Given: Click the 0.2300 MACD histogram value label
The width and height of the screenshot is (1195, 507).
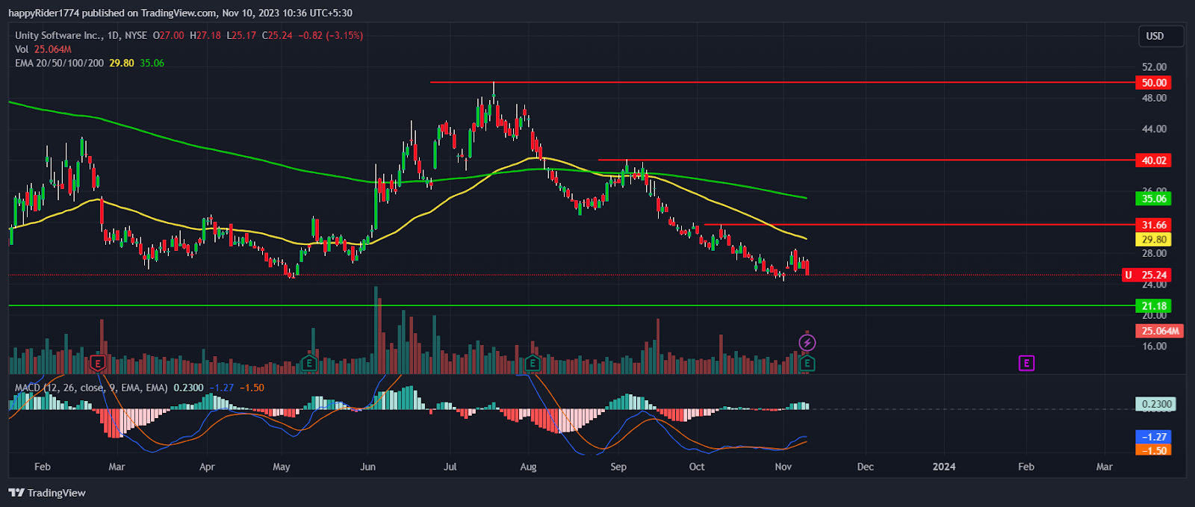Looking at the screenshot, I should (1155, 404).
